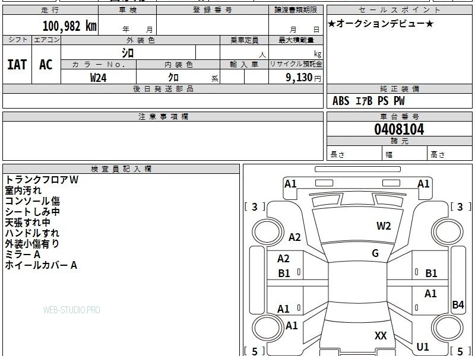Screen dimensions: 475x356
Task: Click the リサイクル預託金 header
Action: (x=296, y=64)
